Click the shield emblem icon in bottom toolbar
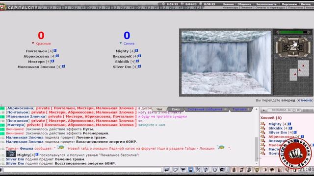314x176 pixels. point(257,170)
